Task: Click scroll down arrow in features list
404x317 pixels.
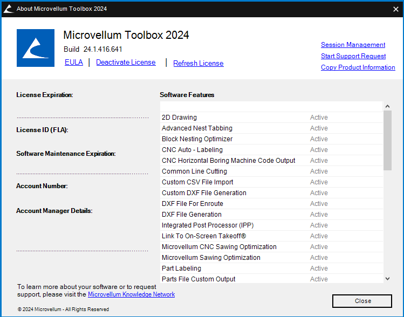Action: click(387, 279)
